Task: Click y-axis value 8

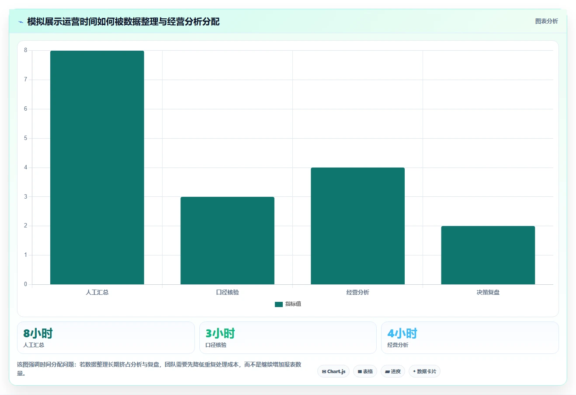Action: (x=25, y=50)
